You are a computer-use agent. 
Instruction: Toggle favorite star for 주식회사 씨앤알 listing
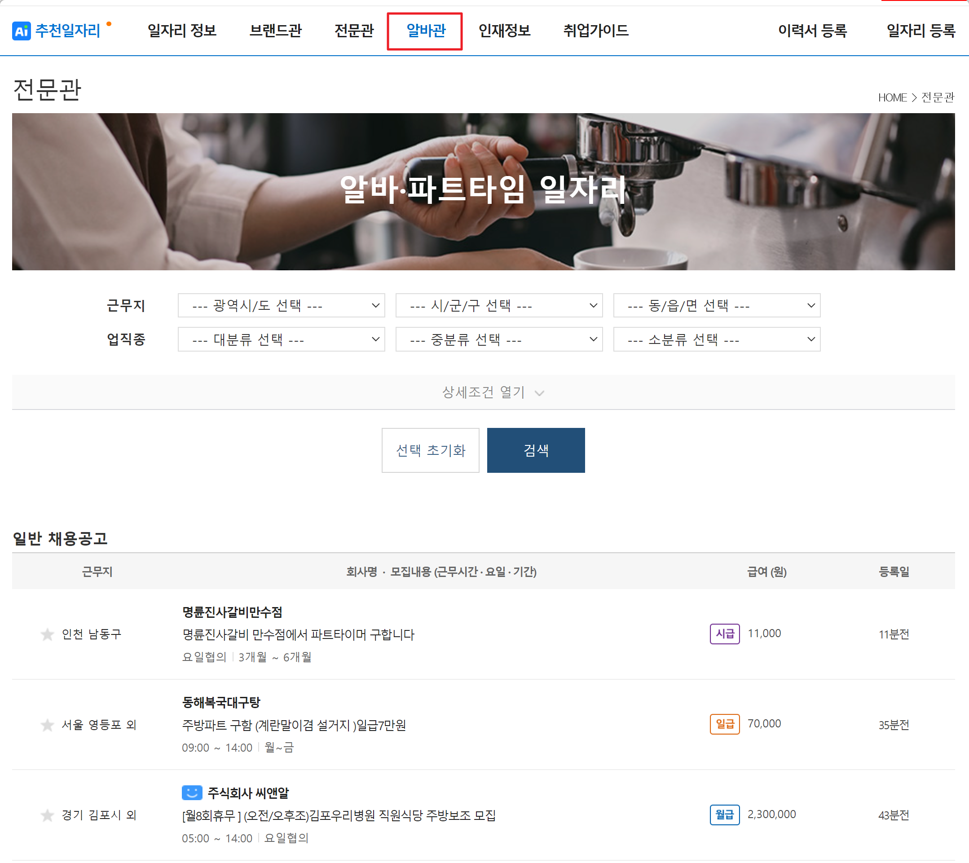point(47,815)
